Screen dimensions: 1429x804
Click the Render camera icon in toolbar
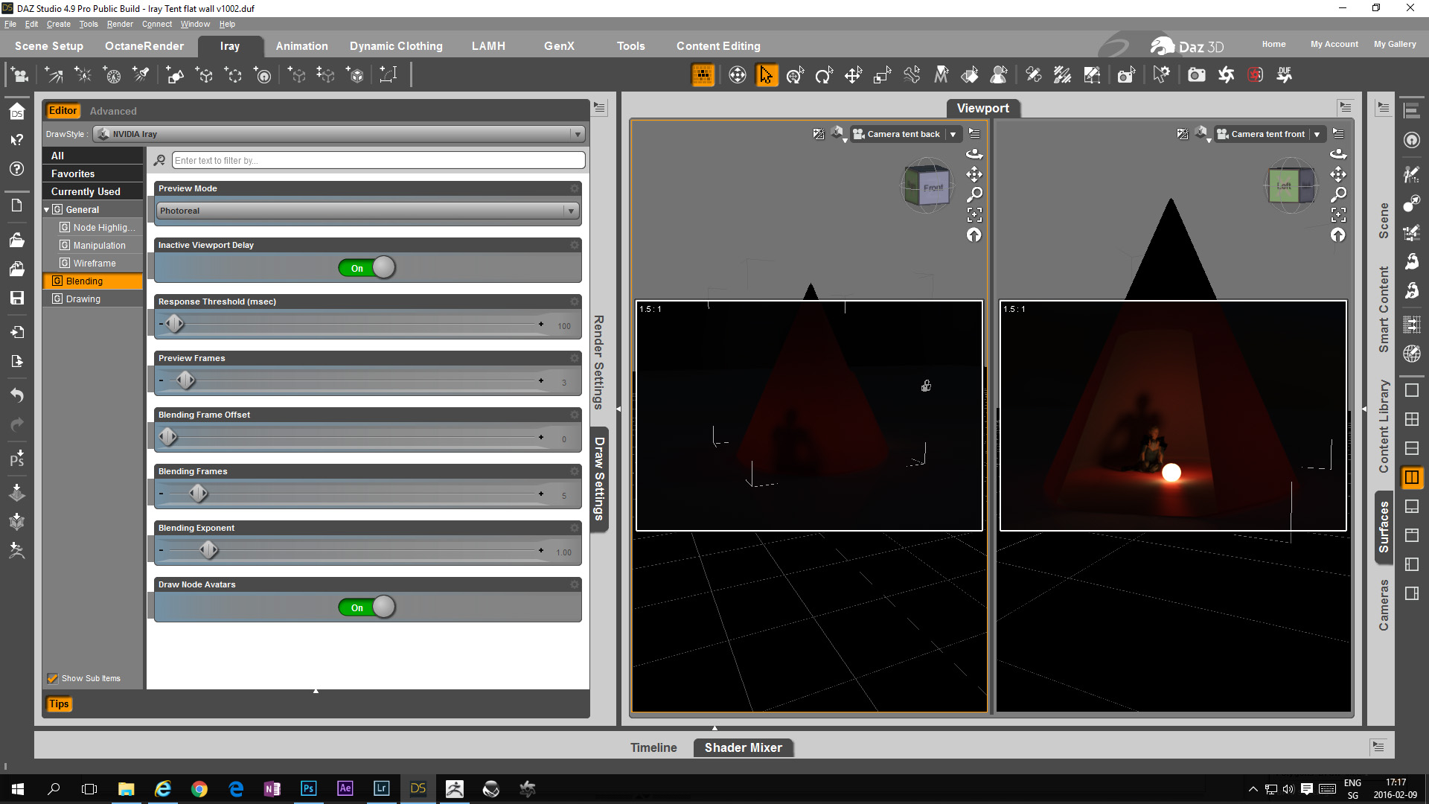pos(1196,75)
